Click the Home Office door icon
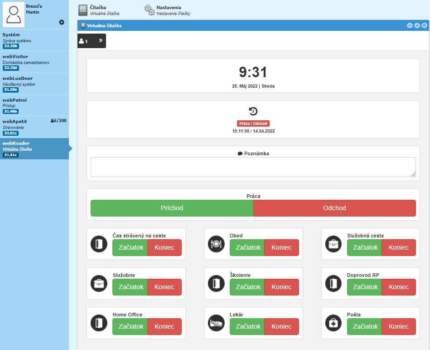 tap(99, 323)
